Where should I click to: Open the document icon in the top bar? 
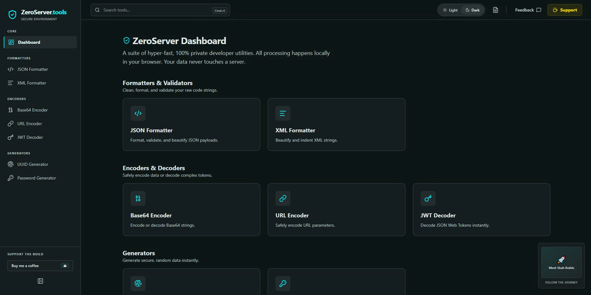coord(496,10)
